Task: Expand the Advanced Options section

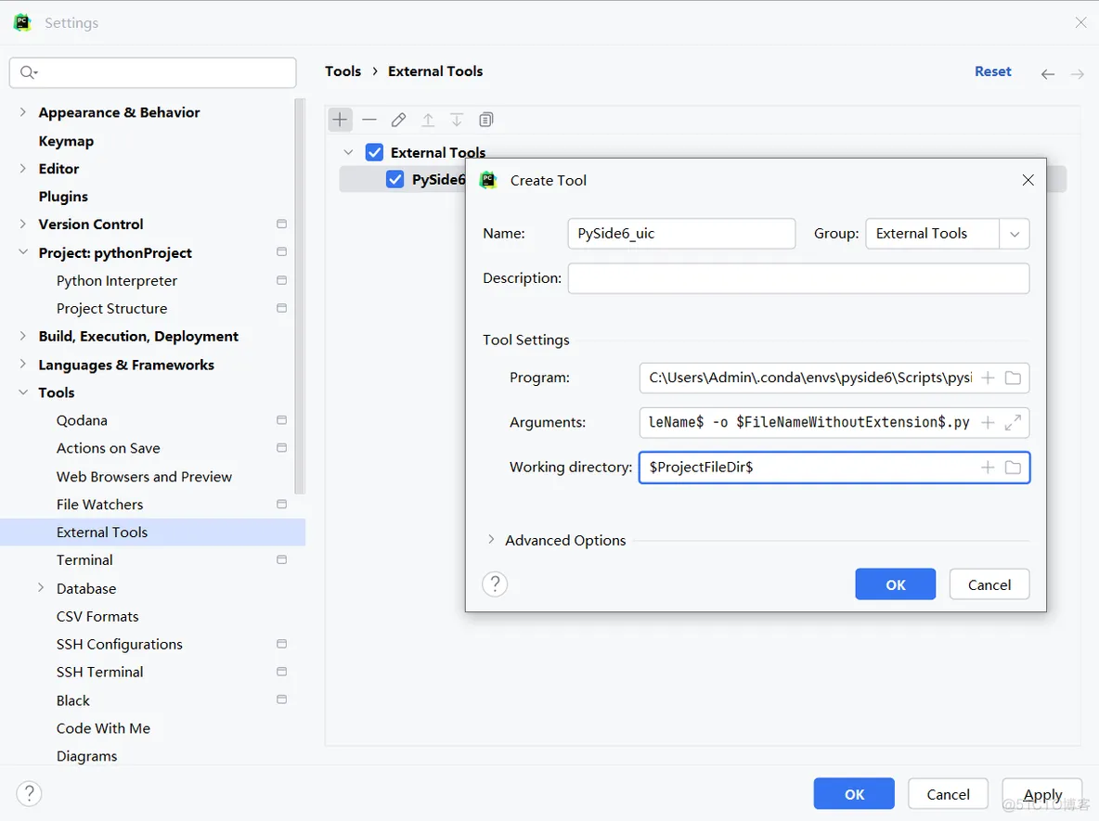Action: click(491, 540)
